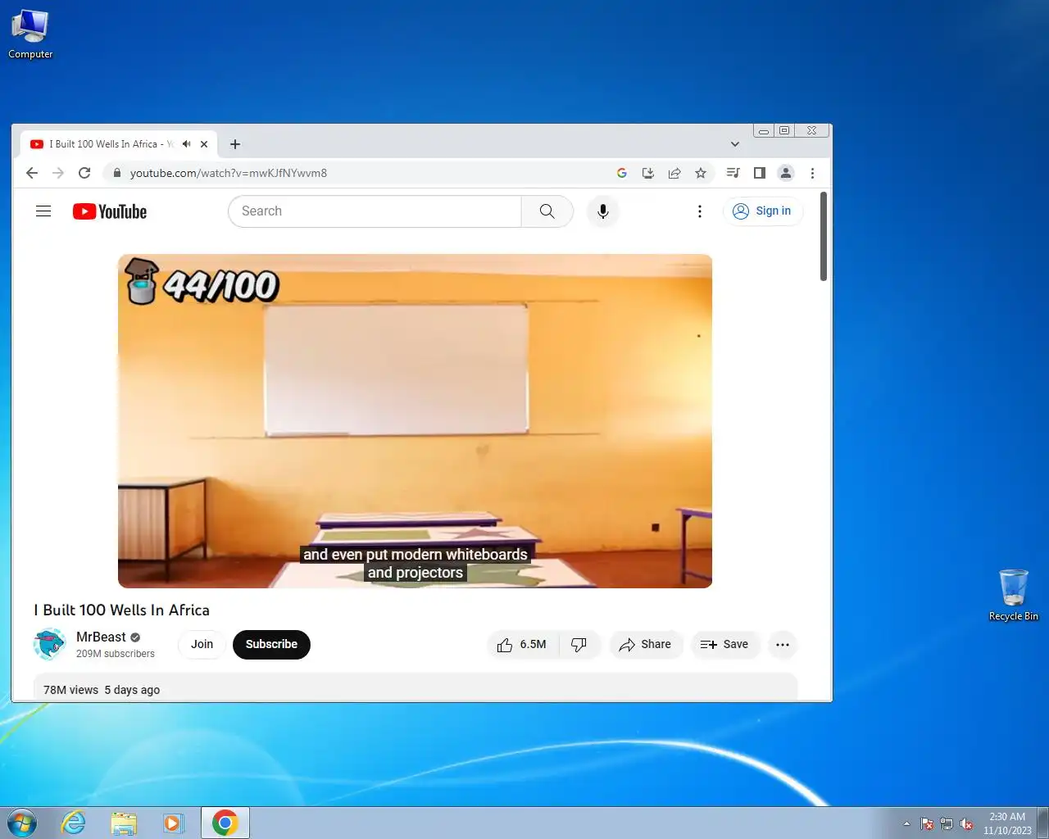Open network tray icon
The width and height of the screenshot is (1049, 839).
[x=947, y=823]
